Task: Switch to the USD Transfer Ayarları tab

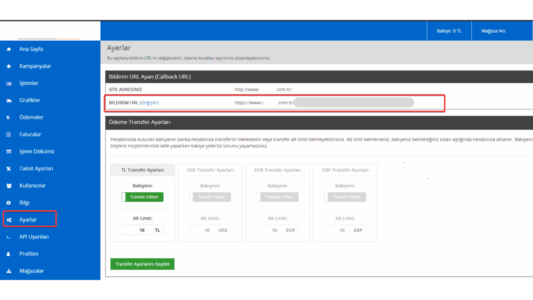Action: click(210, 170)
